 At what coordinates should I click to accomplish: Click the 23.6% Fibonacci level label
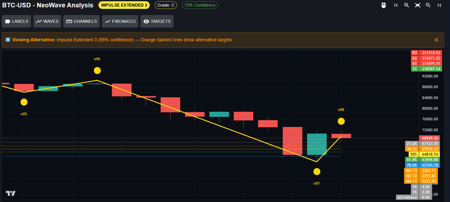[423, 144]
